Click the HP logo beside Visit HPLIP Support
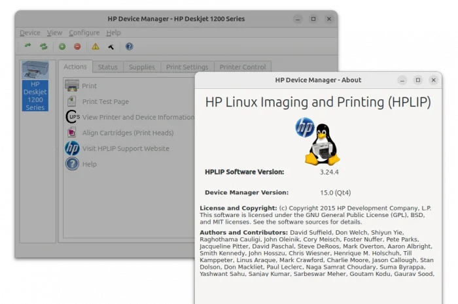Image resolution: width=458 pixels, height=304 pixels. pos(72,148)
